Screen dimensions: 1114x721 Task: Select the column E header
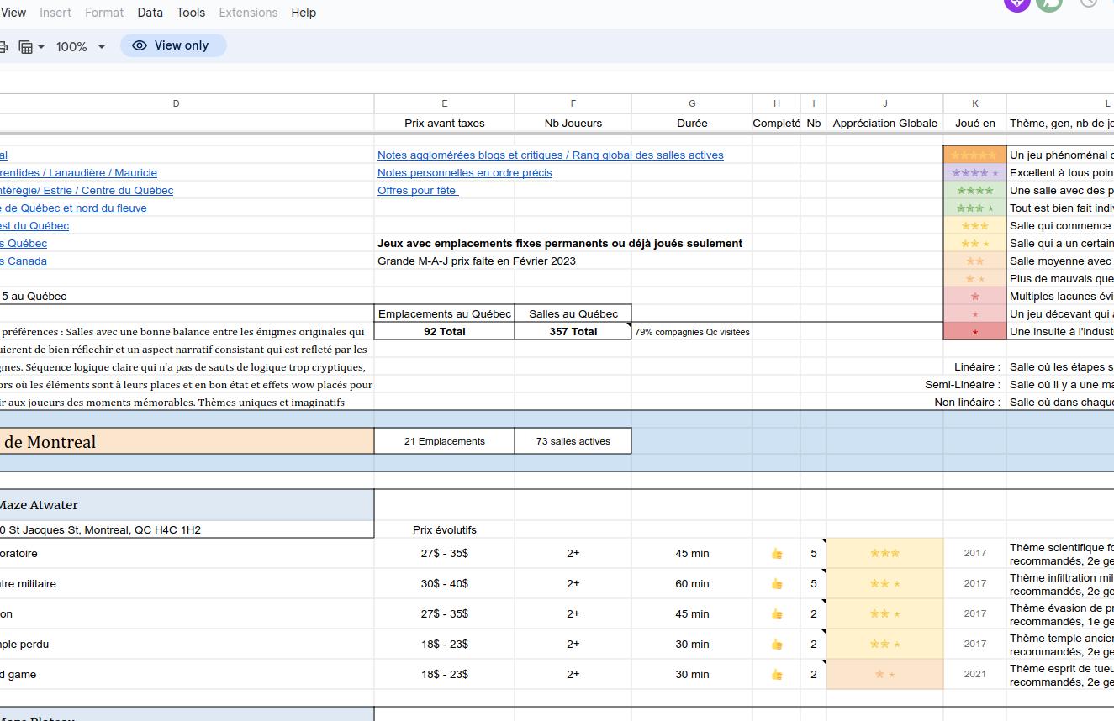point(444,103)
